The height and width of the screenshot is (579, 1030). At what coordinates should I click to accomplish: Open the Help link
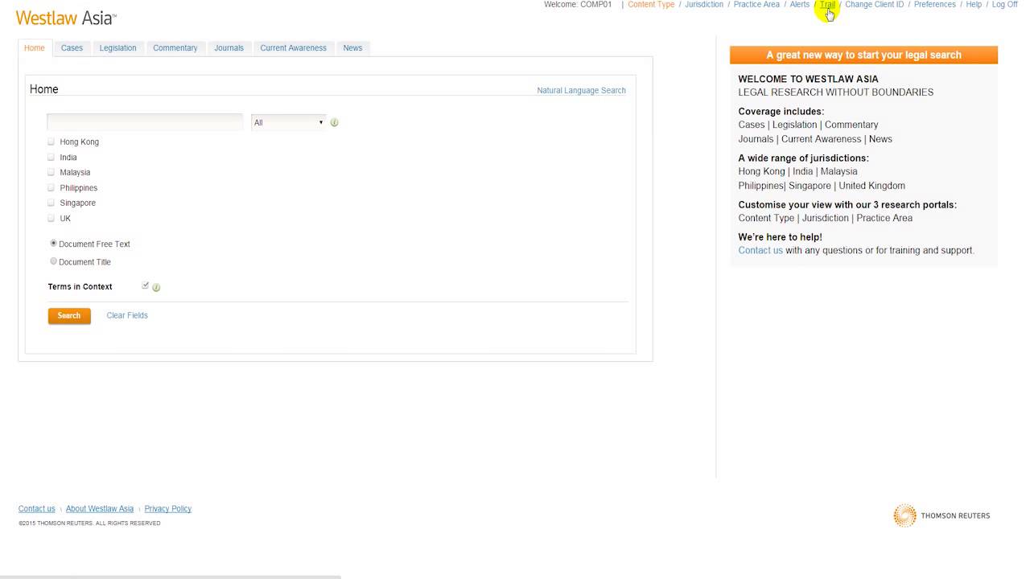(x=974, y=5)
